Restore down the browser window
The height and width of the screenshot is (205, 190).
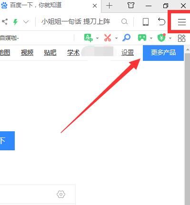[166, 6]
